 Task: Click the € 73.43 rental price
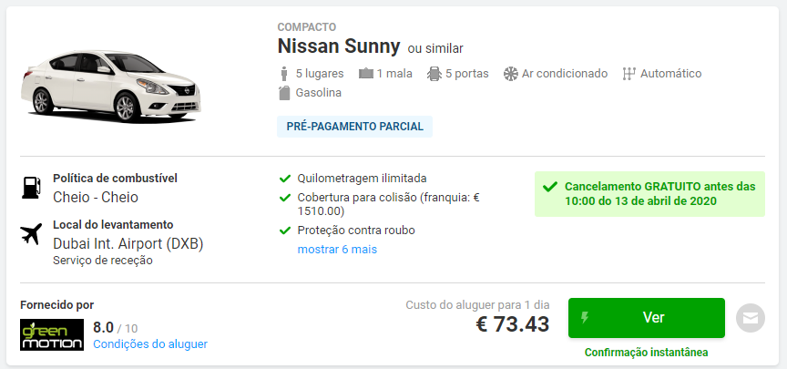click(x=513, y=324)
